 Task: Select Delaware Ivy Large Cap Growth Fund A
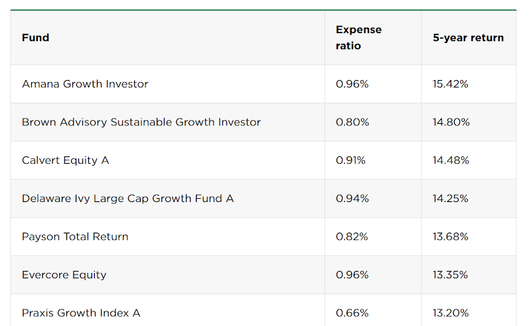(x=127, y=198)
